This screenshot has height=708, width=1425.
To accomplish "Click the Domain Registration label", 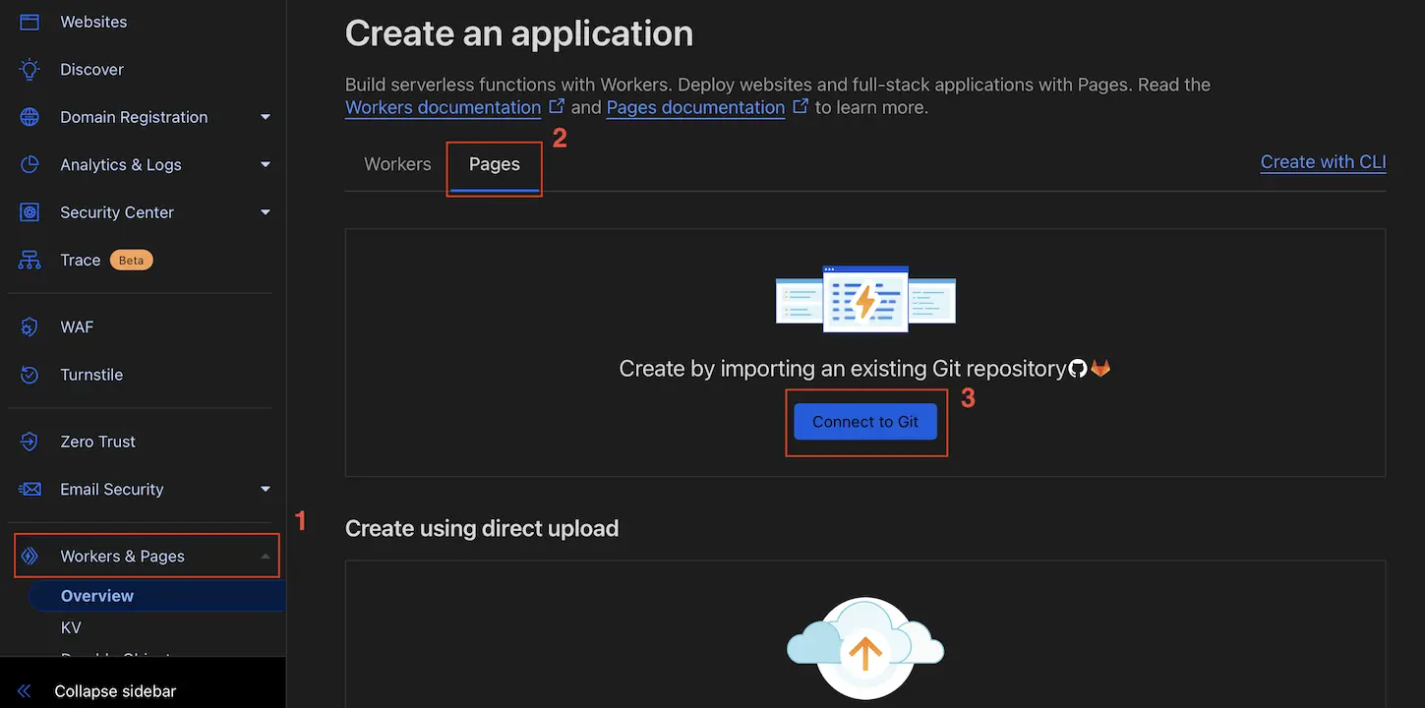I will 134,117.
